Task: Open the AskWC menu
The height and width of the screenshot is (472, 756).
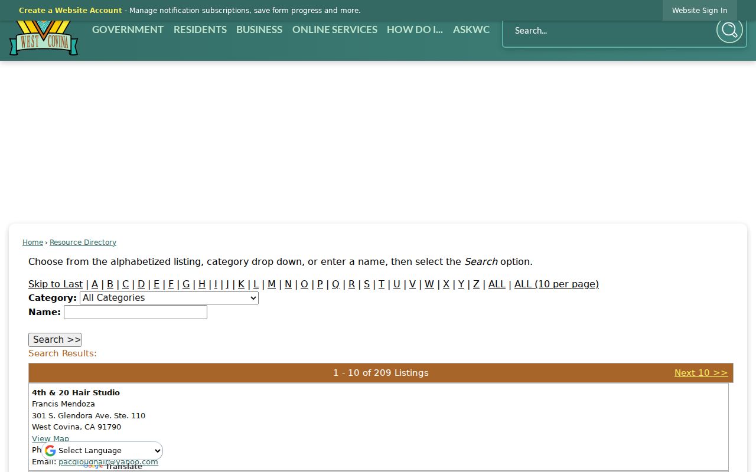Action: click(471, 29)
